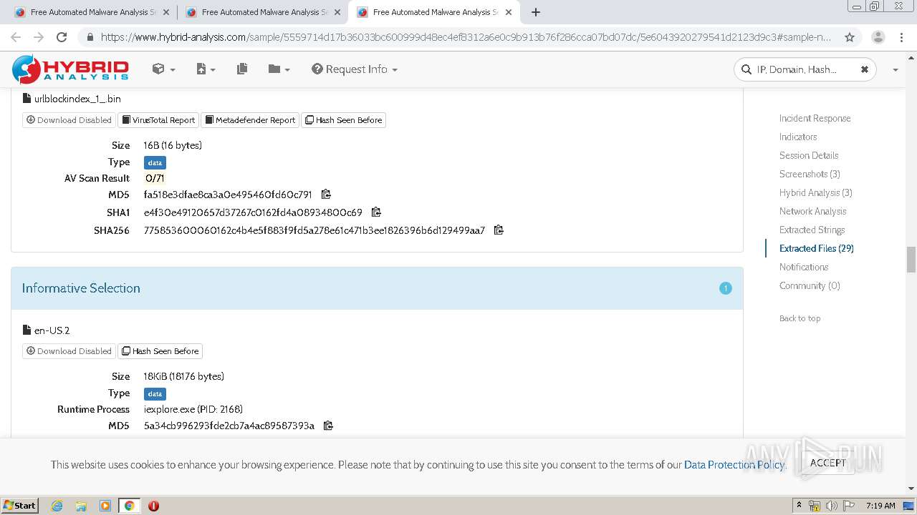Click the Informative Selection count badge
Viewport: 917px width, 515px height.
click(725, 288)
